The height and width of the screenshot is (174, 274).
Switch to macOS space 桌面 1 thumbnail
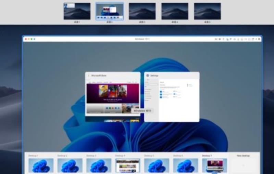(77, 11)
